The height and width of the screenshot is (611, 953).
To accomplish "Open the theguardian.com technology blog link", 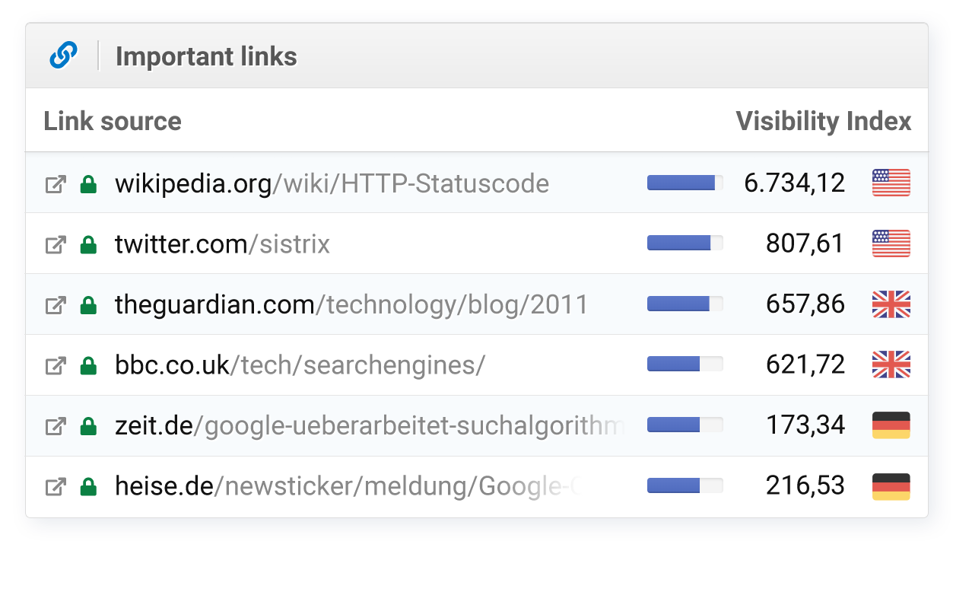I will coord(351,304).
